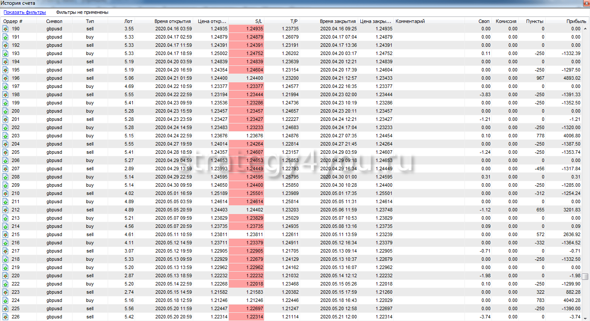Sort by the Прибыль column header
Viewport: 590px width, 321px height.
coord(573,21)
